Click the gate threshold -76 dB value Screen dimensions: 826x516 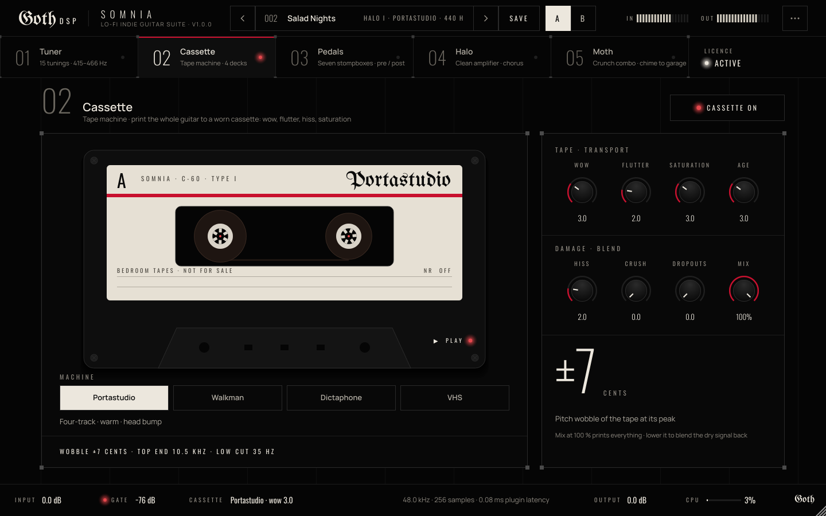(x=145, y=500)
